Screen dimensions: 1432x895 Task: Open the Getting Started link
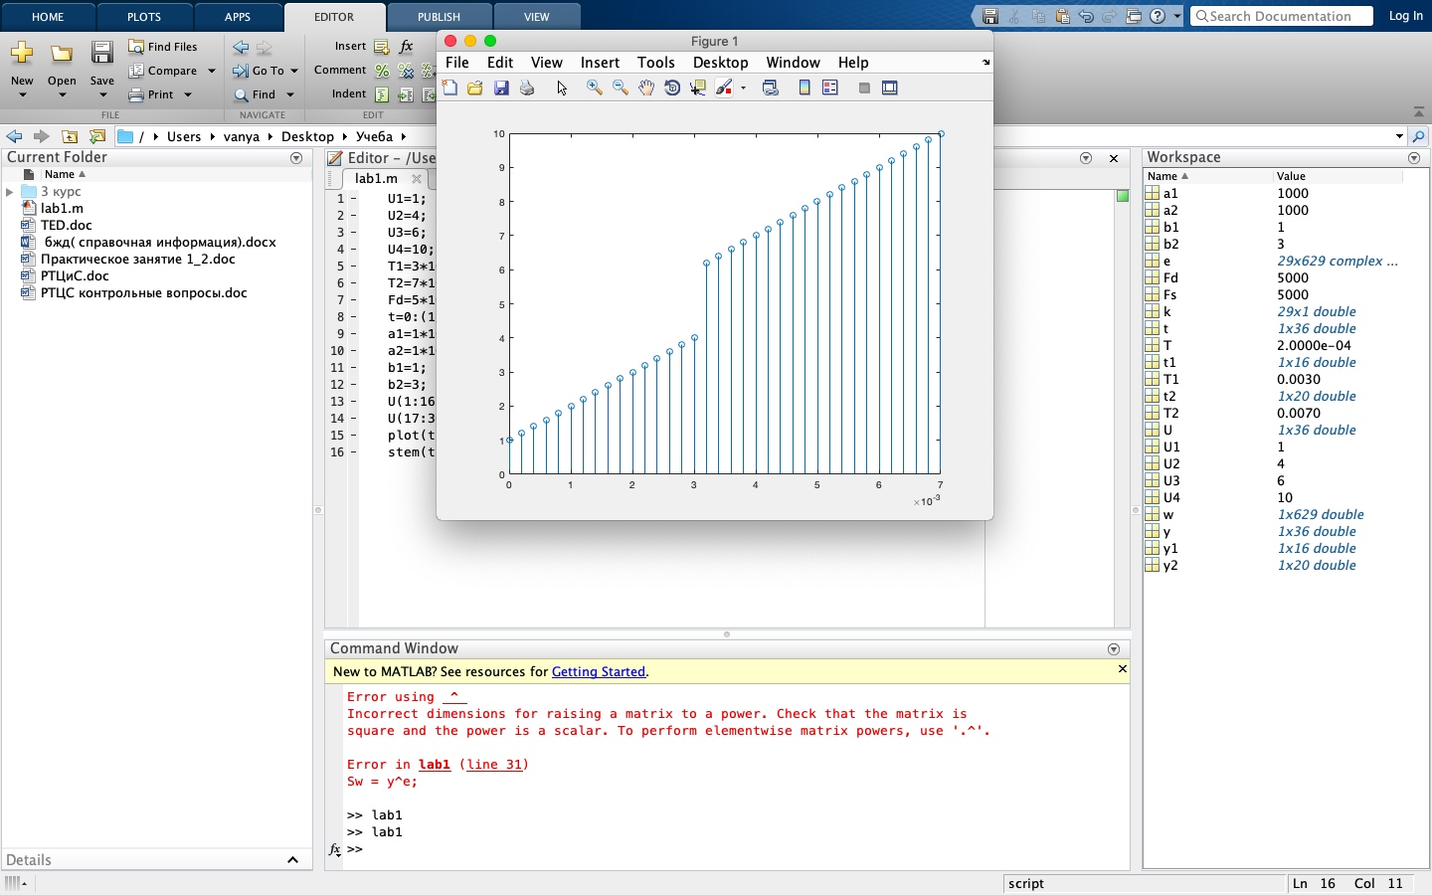click(x=598, y=672)
